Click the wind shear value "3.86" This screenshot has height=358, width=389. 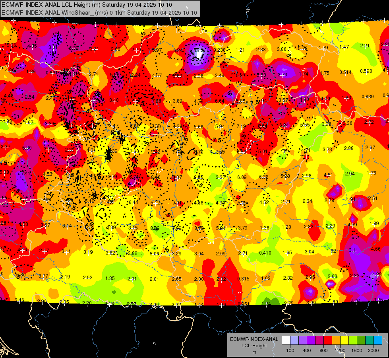pos(282,49)
